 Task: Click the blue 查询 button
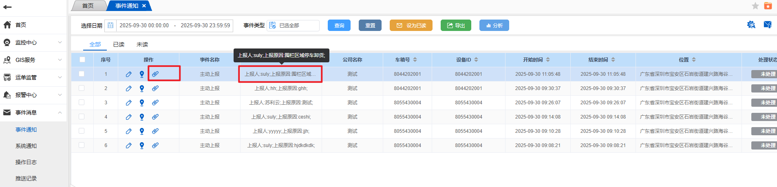(x=339, y=25)
